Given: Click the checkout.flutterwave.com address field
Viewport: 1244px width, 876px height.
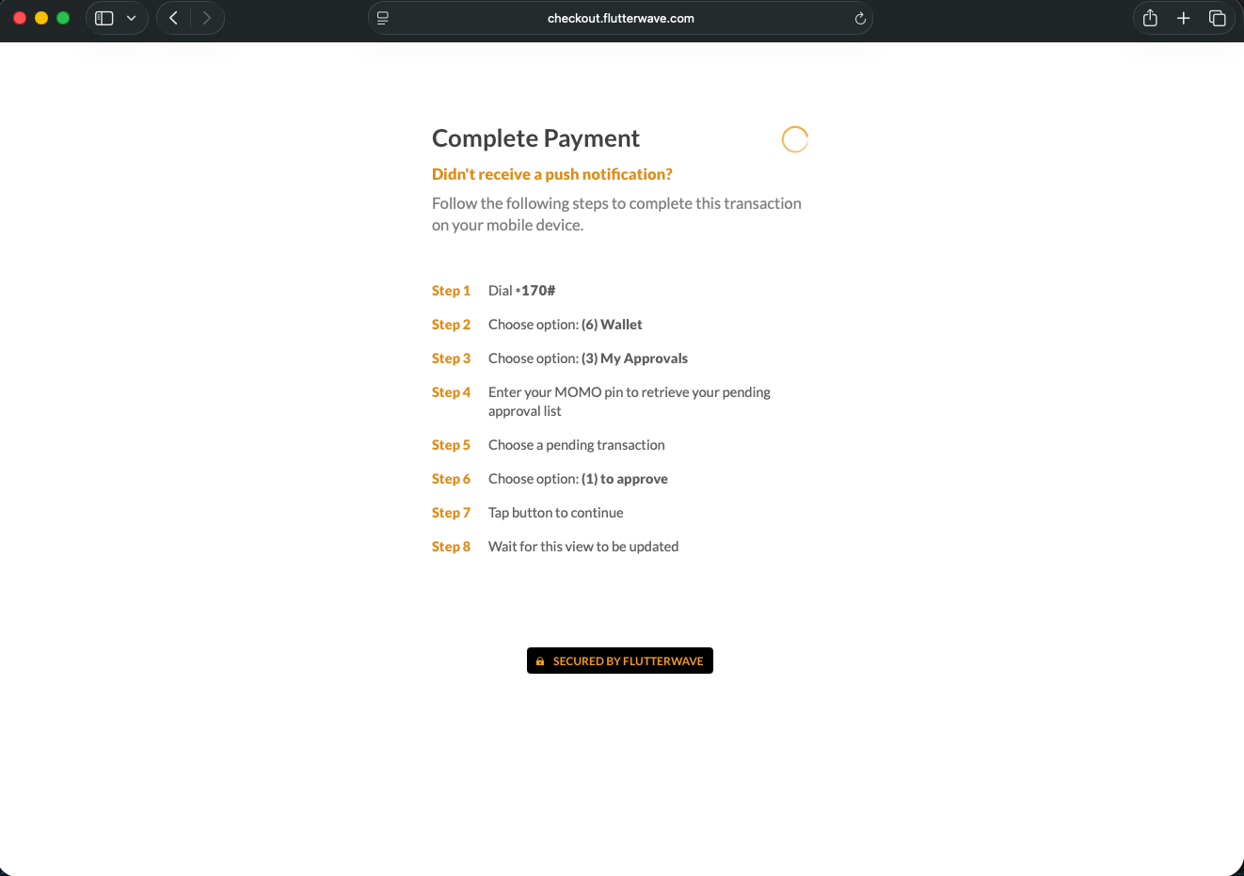Looking at the screenshot, I should (x=620, y=18).
